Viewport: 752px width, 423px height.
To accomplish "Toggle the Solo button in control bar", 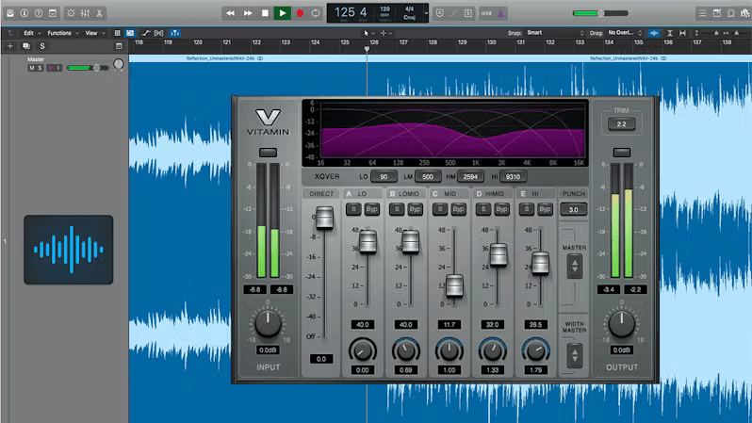I will [468, 13].
